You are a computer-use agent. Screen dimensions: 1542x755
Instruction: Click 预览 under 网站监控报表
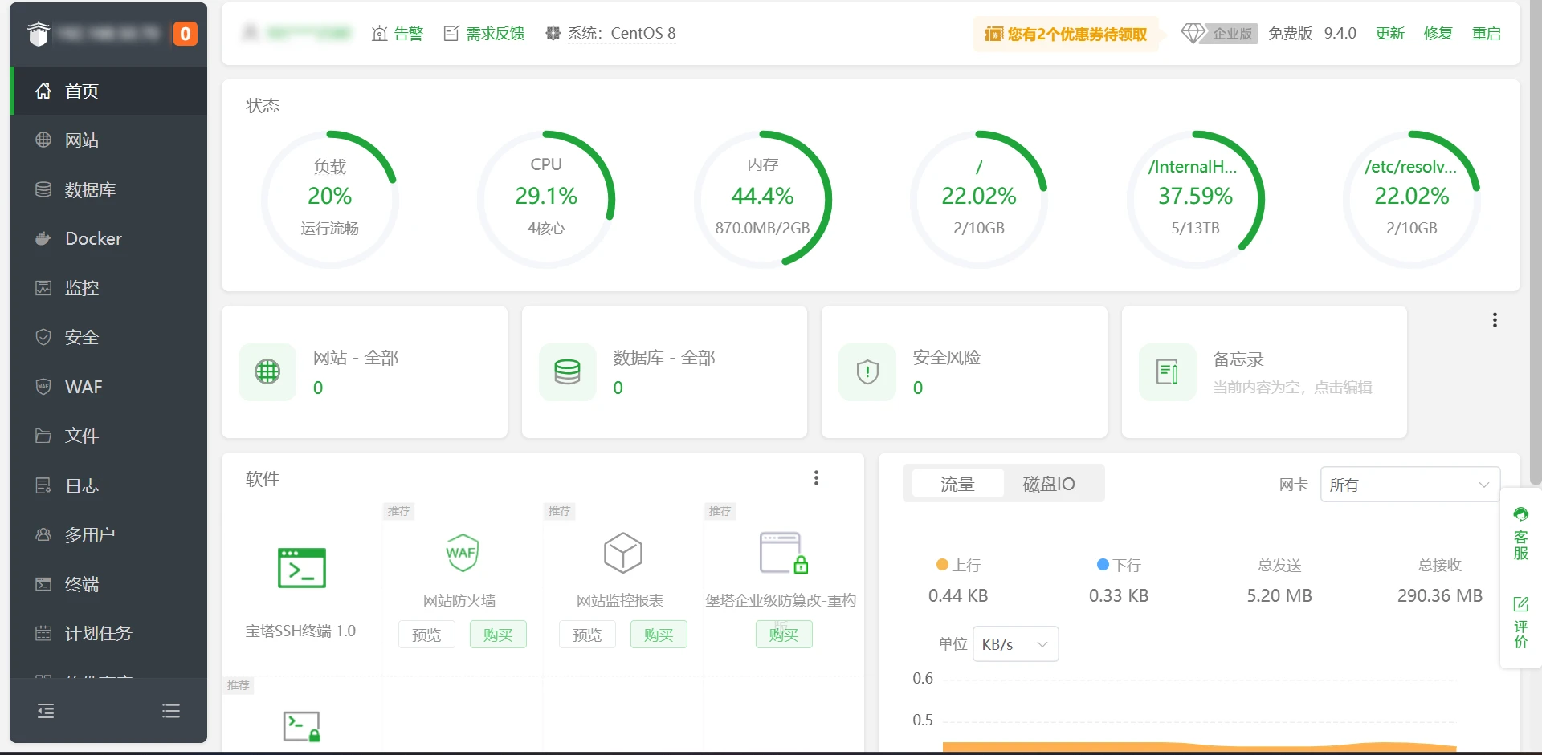click(587, 635)
